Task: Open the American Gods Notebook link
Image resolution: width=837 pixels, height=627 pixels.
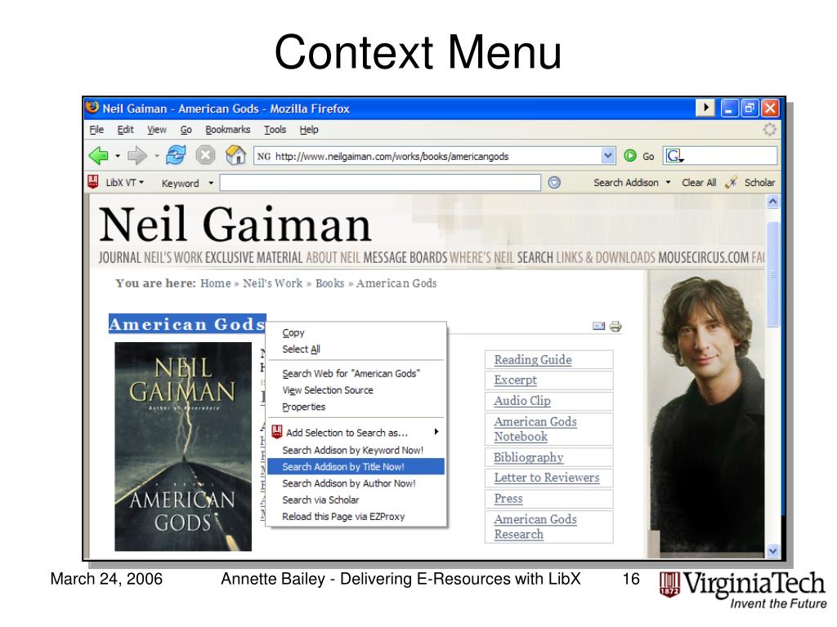Action: [535, 429]
